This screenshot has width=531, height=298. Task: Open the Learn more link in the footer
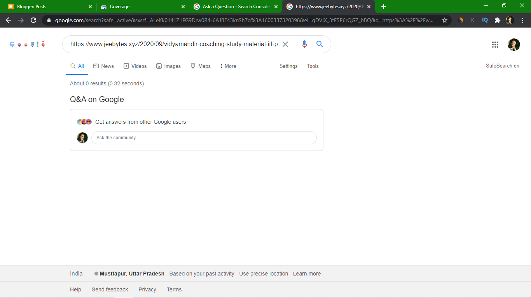[307, 274]
